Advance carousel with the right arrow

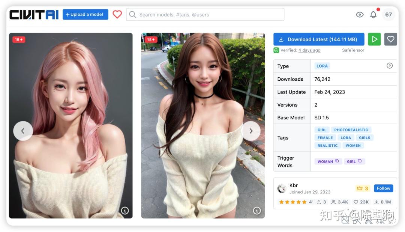(x=251, y=131)
